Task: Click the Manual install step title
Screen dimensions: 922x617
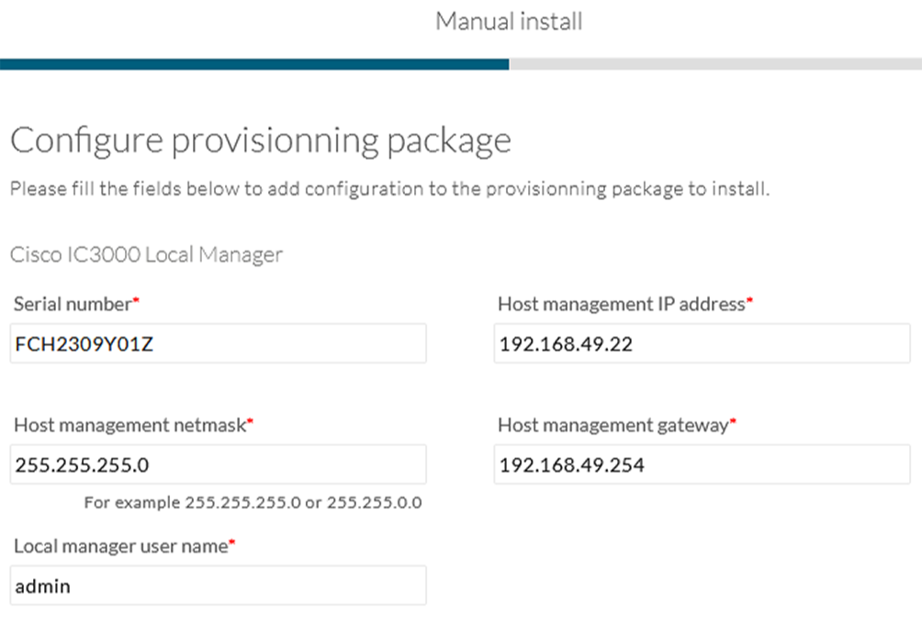Action: [x=510, y=21]
